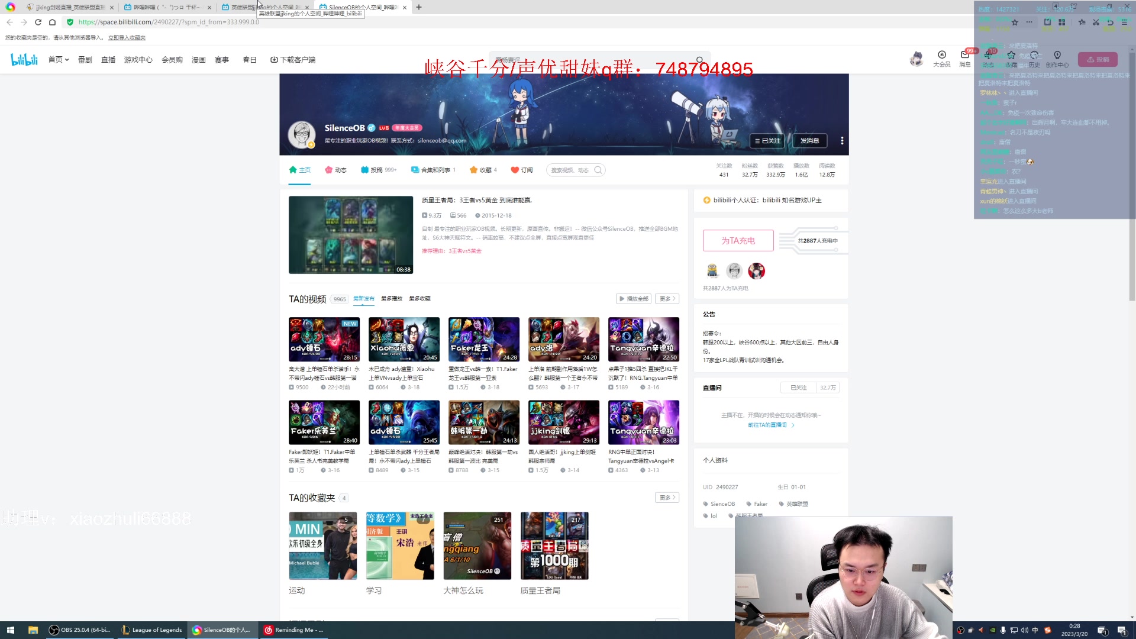This screenshot has width=1136, height=639.
Task: Click the search magnifier in space search
Action: click(598, 170)
